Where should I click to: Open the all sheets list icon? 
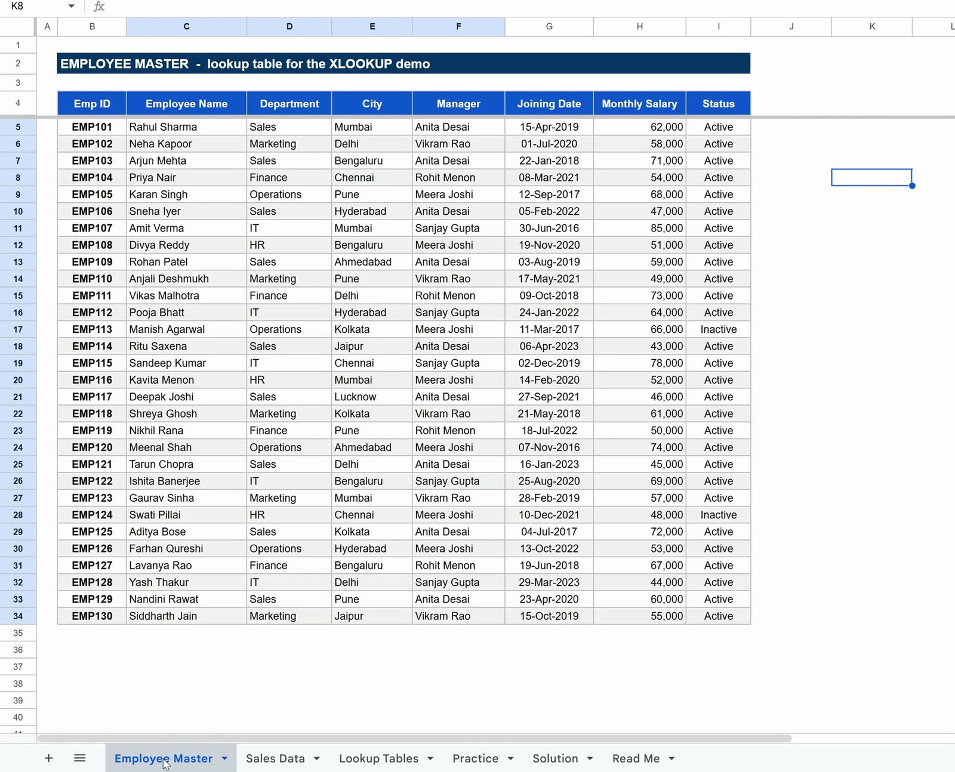[80, 758]
